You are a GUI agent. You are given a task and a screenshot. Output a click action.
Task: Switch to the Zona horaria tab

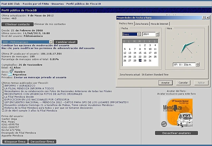[142, 24]
